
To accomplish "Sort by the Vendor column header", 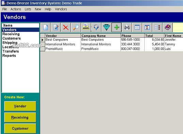I will click(x=63, y=36).
